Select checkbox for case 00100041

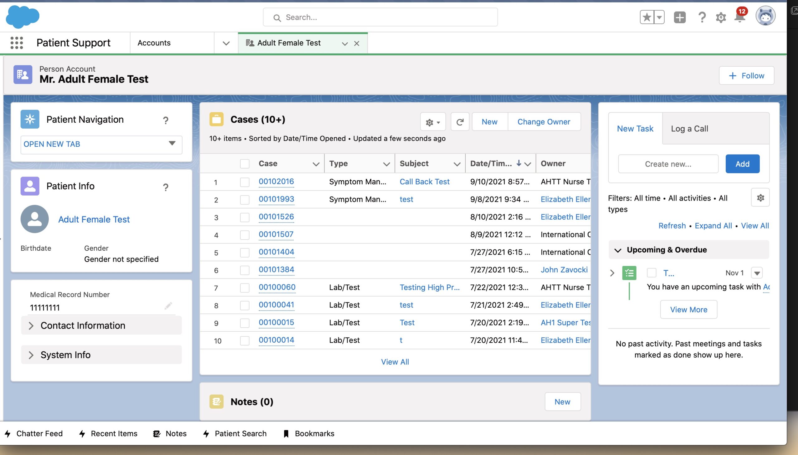(245, 305)
